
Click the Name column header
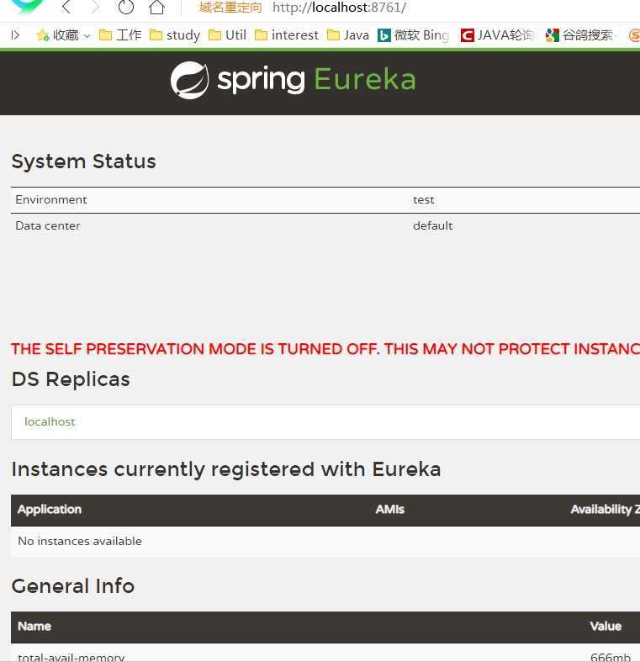(x=34, y=626)
